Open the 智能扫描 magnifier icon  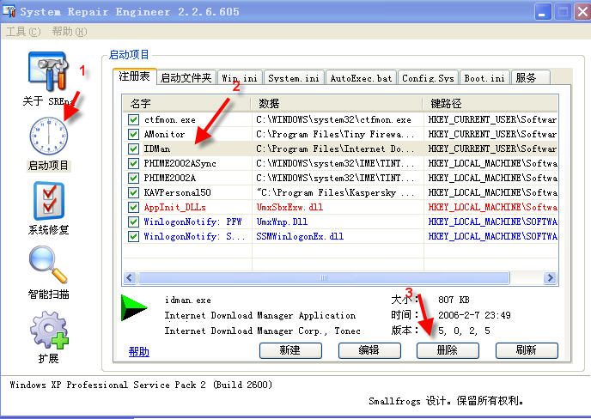48,264
